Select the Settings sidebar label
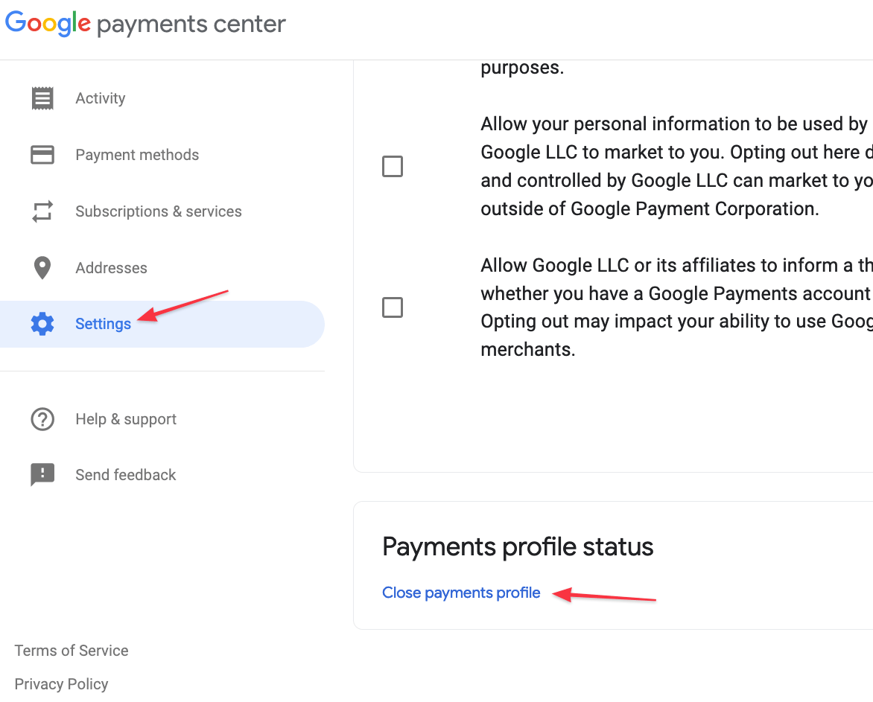This screenshot has height=702, width=873. coord(103,324)
